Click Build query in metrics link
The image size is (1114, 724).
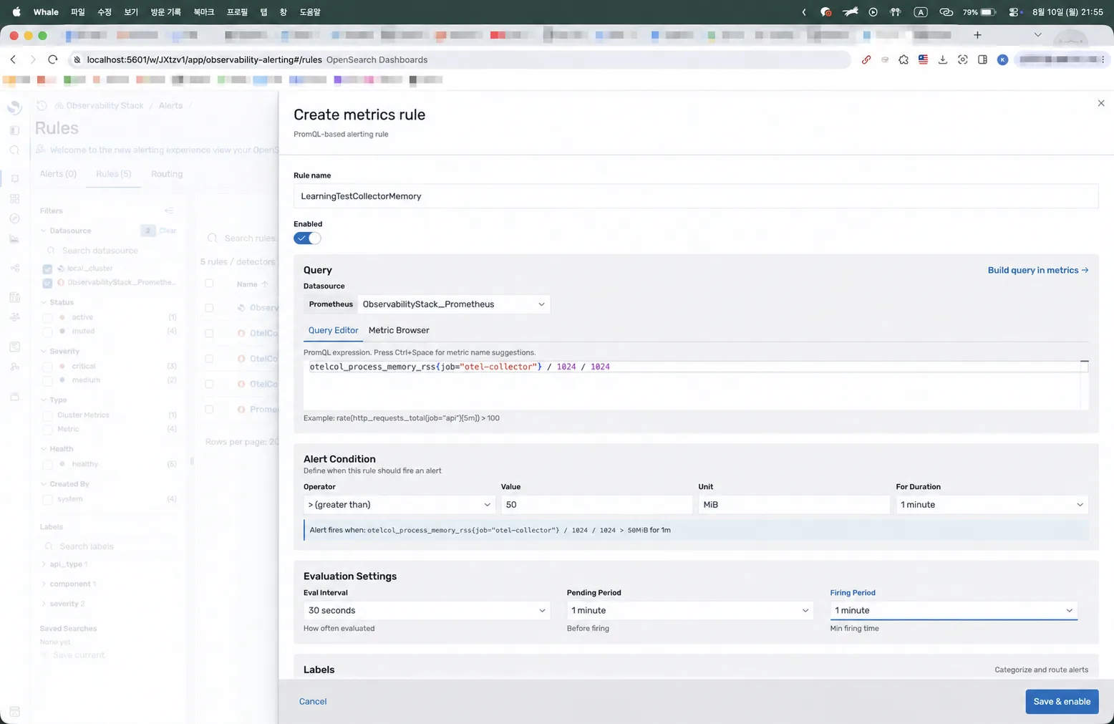tap(1038, 270)
